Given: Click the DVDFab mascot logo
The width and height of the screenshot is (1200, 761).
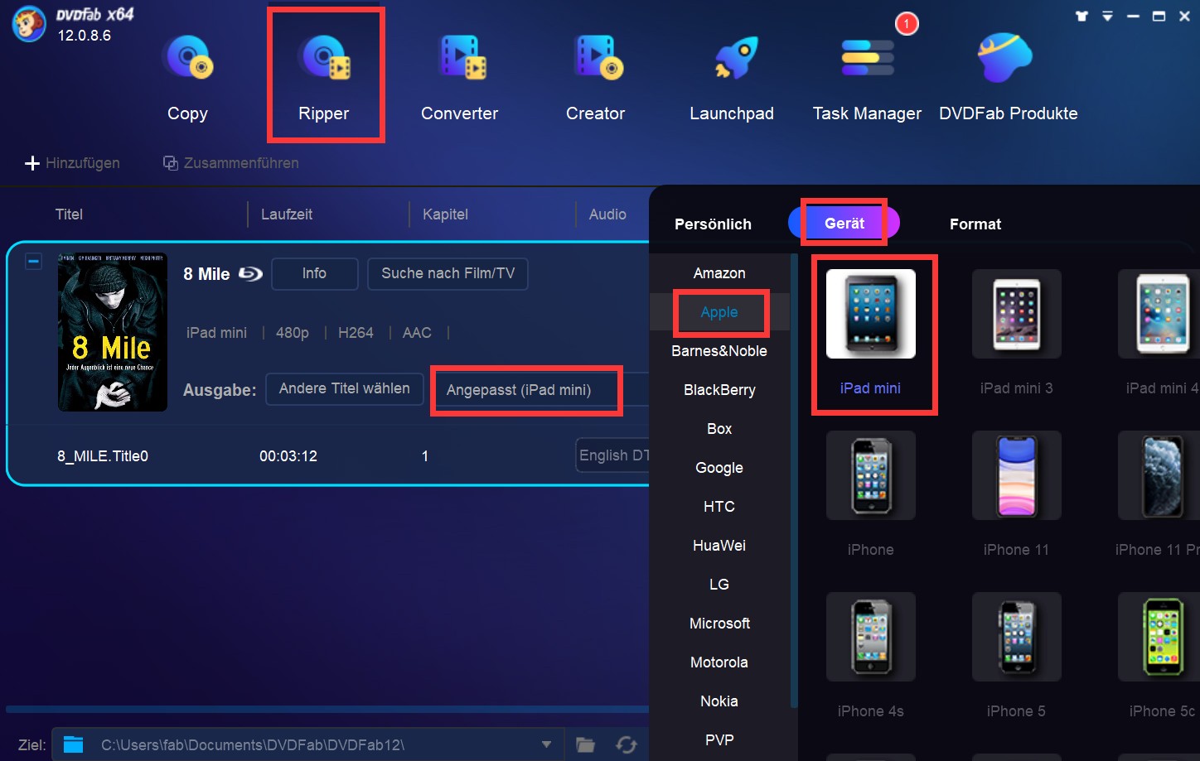Looking at the screenshot, I should [28, 24].
